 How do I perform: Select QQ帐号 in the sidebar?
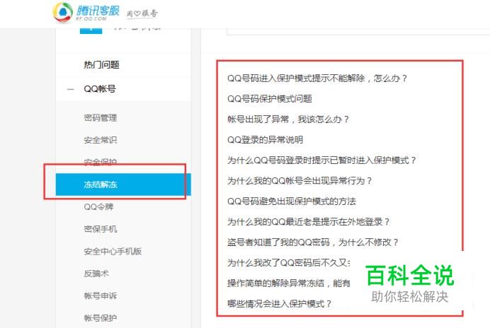pos(100,89)
